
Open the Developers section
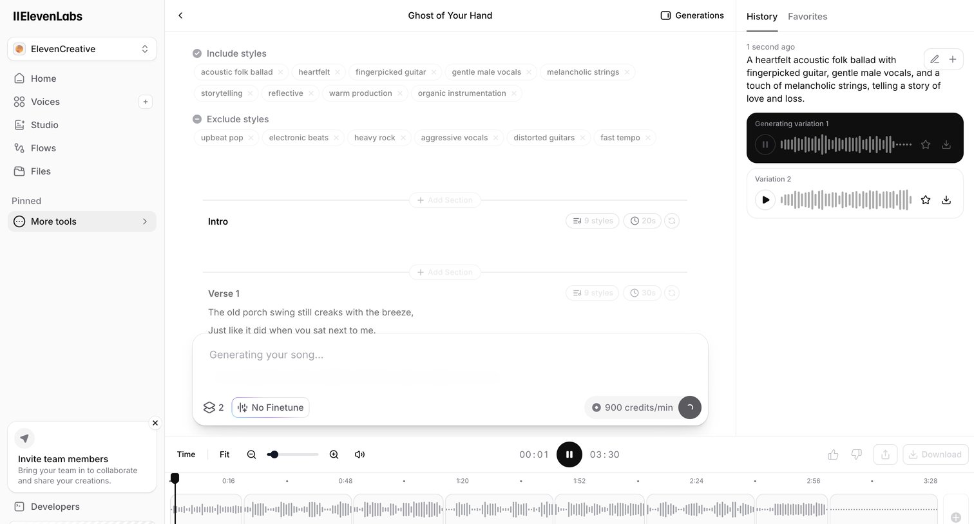[x=82, y=507]
